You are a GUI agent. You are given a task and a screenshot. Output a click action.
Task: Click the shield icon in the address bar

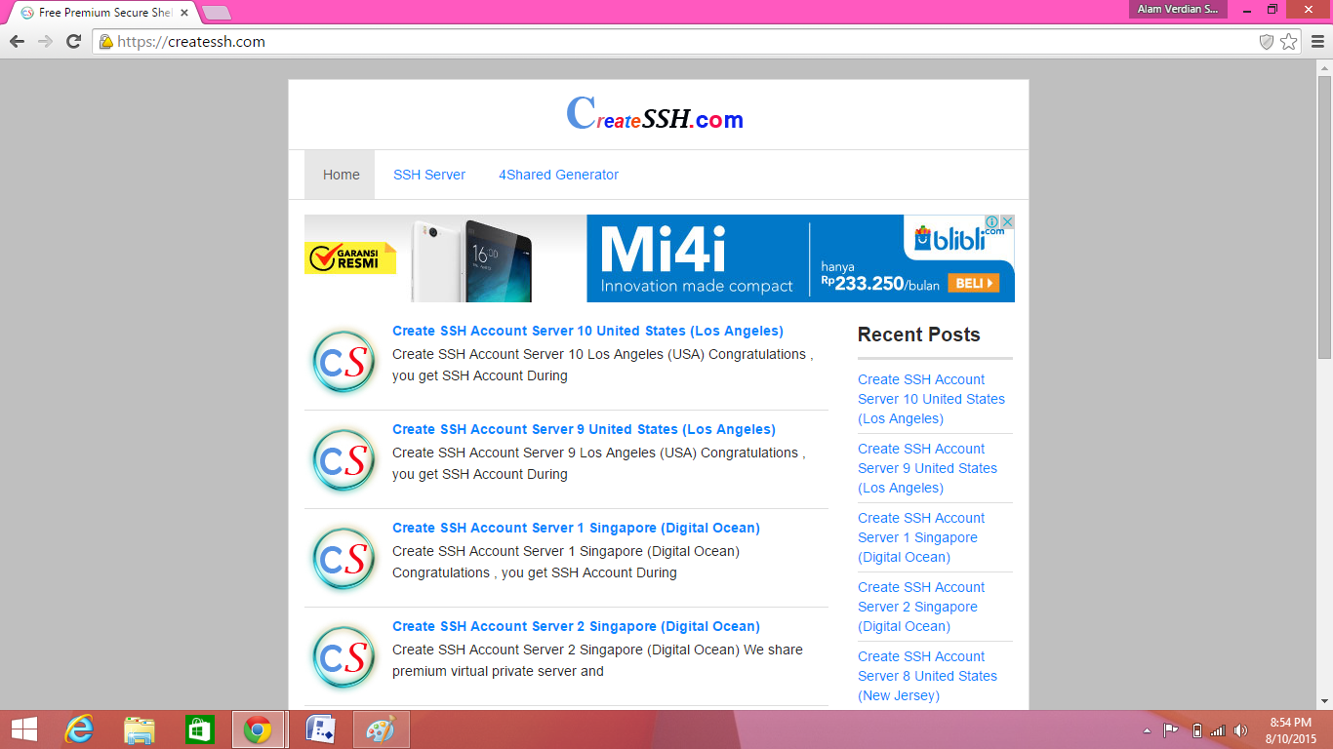click(1267, 42)
